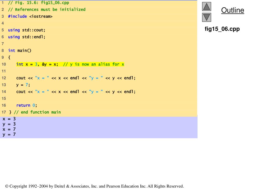Click output line 'y = 3'
This screenshot has width=261, height=195.
tap(9, 124)
